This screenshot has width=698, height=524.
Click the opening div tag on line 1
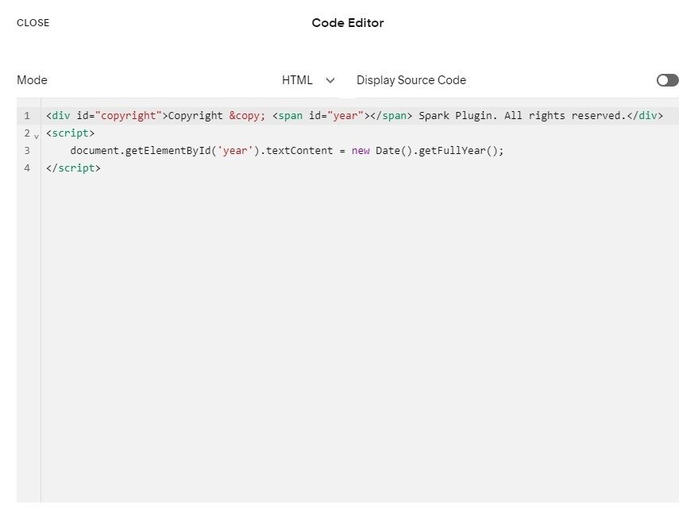click(60, 115)
